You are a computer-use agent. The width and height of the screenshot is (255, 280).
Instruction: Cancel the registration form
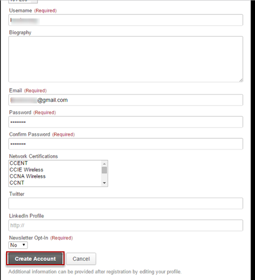coord(81,259)
